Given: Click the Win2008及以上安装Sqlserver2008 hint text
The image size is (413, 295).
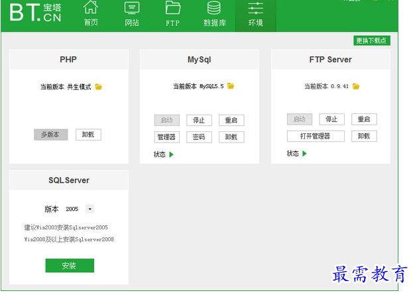Looking at the screenshot, I should coord(69,239).
